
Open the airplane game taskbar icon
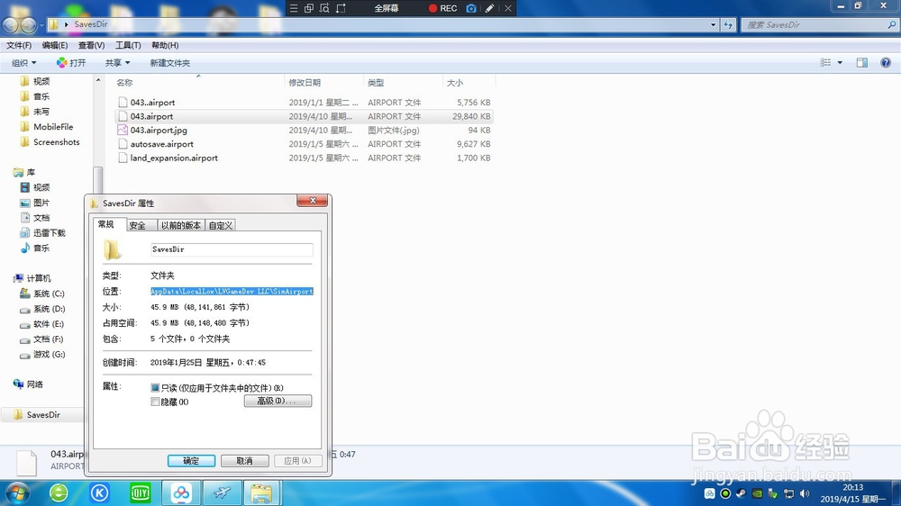222,492
